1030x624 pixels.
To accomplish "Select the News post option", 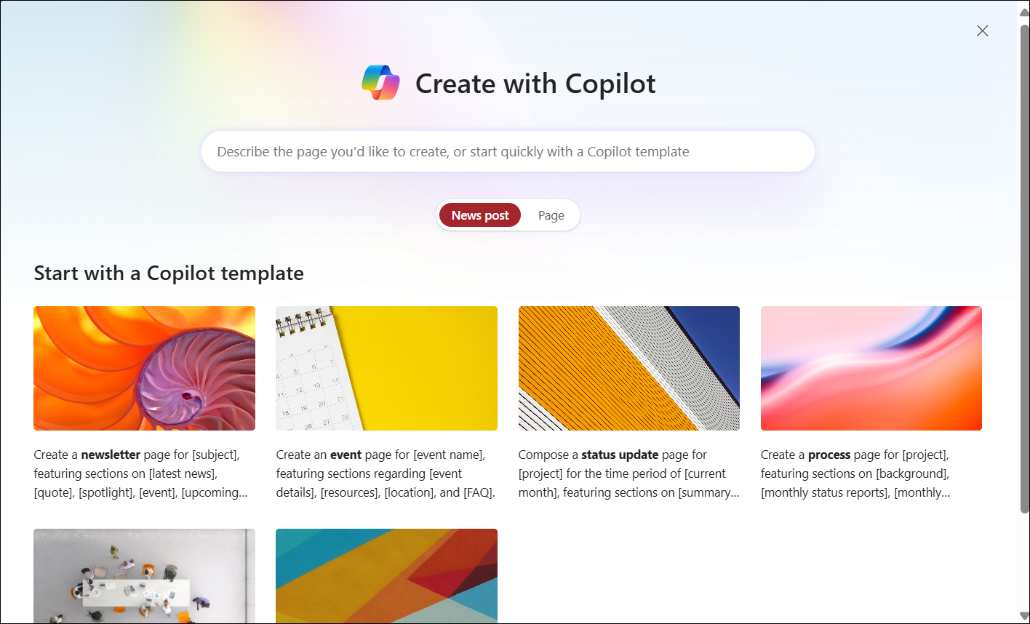I will coord(479,215).
